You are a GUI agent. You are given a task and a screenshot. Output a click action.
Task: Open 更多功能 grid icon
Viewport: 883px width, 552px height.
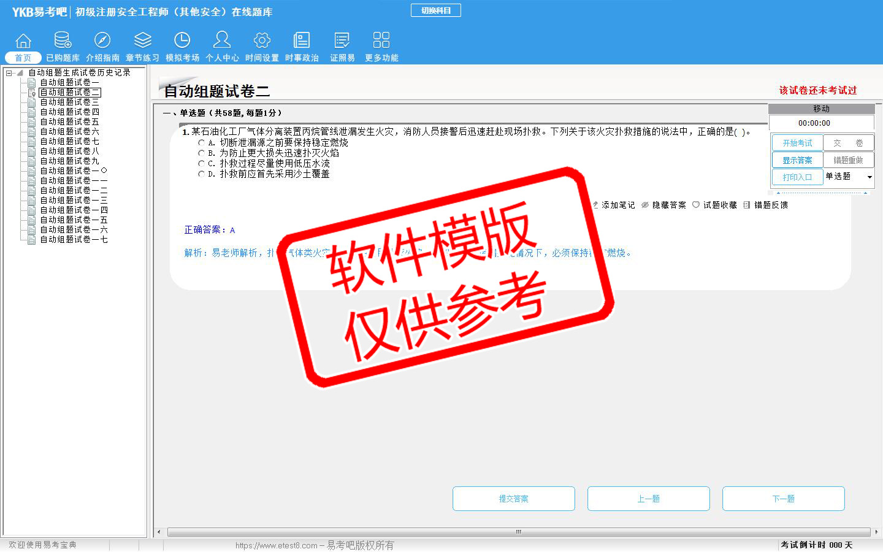381,41
